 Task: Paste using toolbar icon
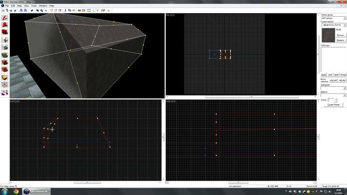pyautogui.click(x=74, y=10)
